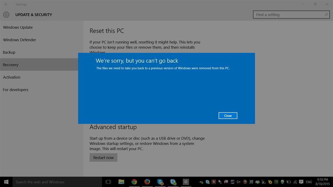Viewport: 333px width, 187px height.
Task: Open the green NVIDIA tray icon
Action: pyautogui.click(x=276, y=182)
